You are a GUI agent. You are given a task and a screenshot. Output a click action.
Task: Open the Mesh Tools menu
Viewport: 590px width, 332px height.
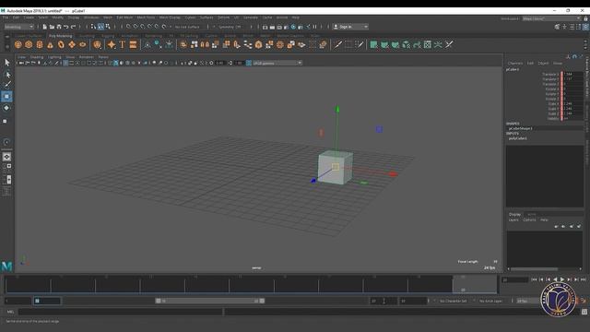tap(146, 18)
